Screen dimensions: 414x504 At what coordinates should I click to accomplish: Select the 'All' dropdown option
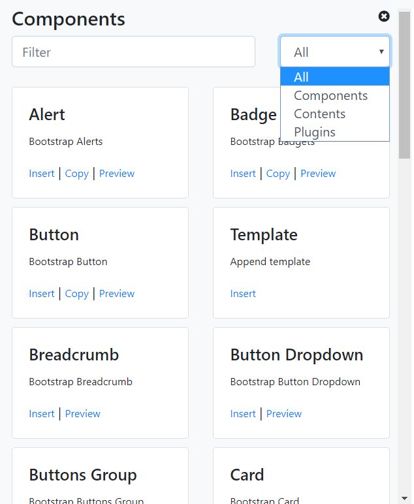tap(334, 77)
